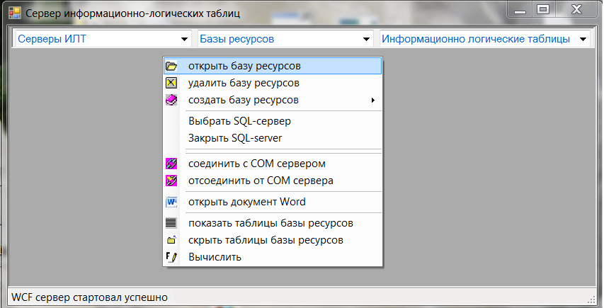604x308 pixels.
Task: Click the connect icon beside 'соединить с COM сервером'
Action: point(171,164)
